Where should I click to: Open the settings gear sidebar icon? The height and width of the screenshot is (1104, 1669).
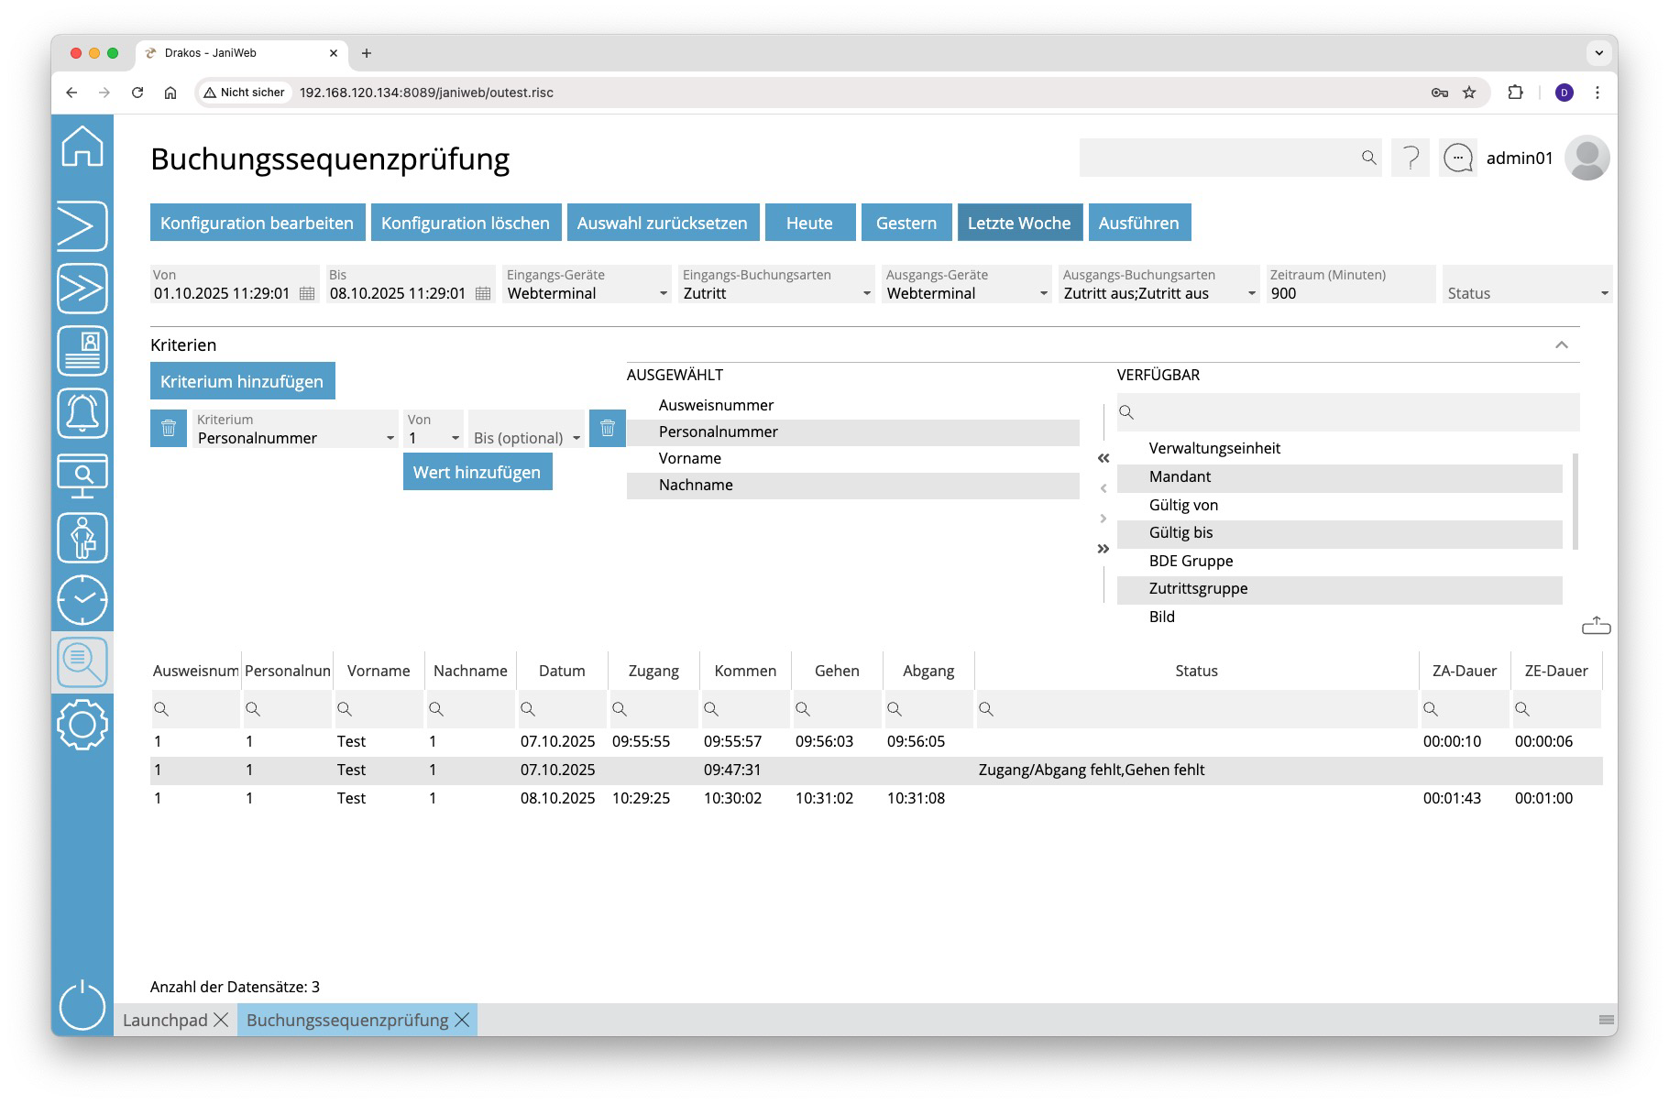point(82,725)
